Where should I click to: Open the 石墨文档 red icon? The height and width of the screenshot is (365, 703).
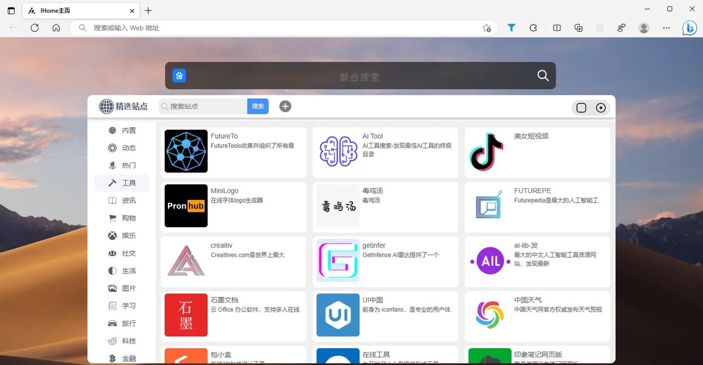coord(186,315)
